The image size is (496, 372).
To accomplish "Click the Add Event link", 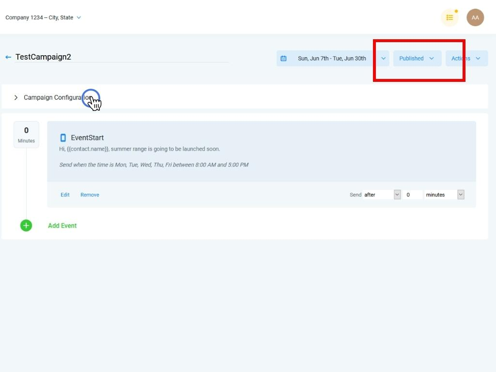I will click(x=62, y=226).
